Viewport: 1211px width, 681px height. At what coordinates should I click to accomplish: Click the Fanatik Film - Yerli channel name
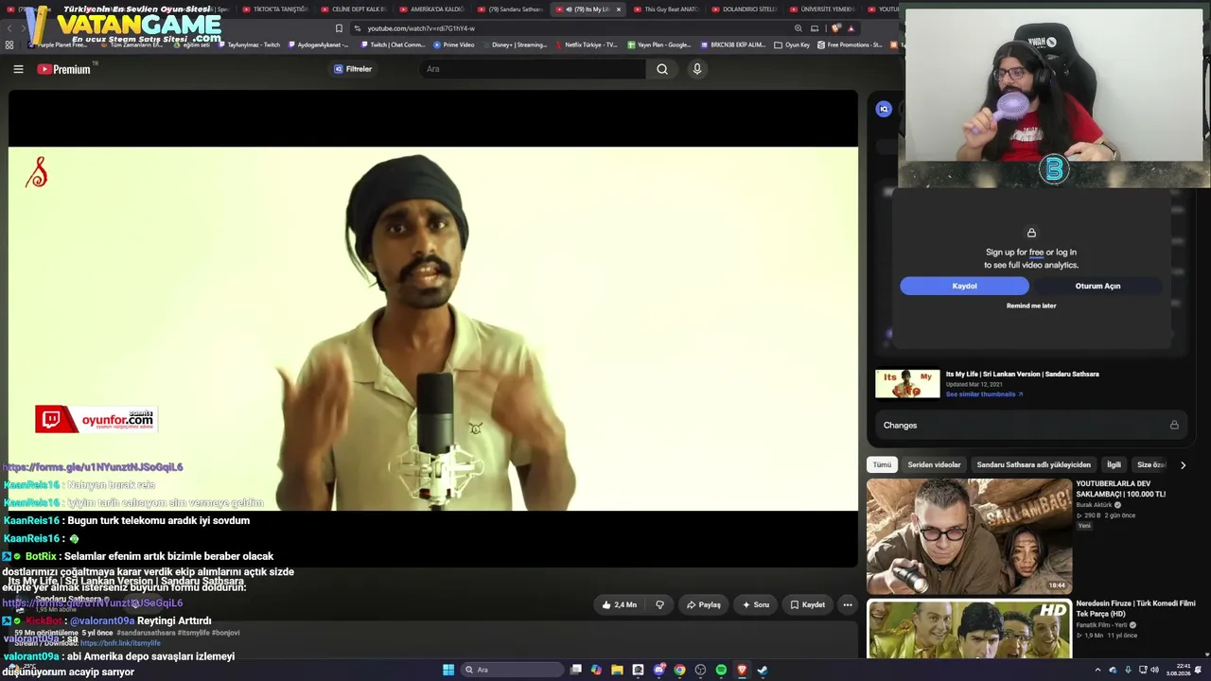point(1101,625)
